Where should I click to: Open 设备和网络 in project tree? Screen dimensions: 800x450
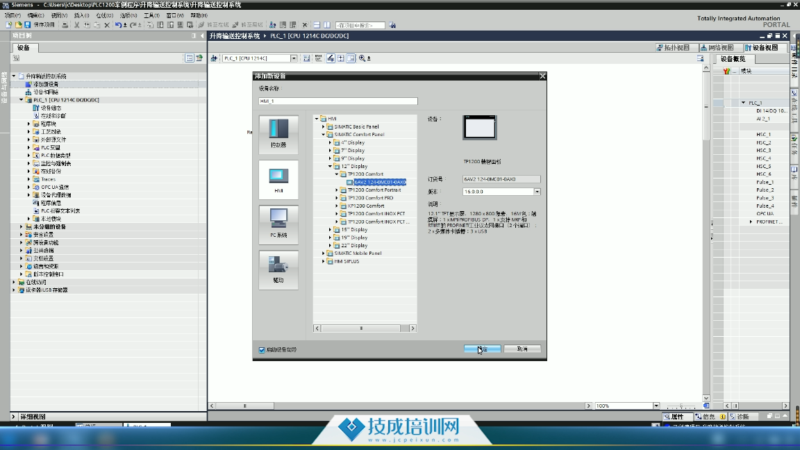46,92
